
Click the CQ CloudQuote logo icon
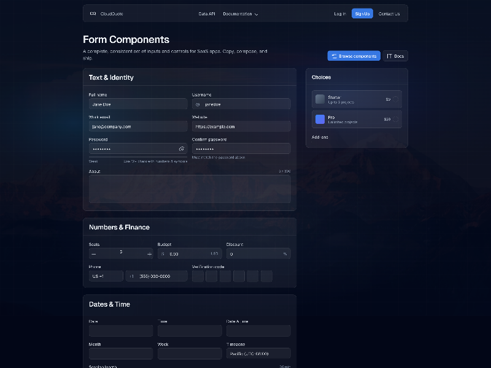(x=93, y=13)
